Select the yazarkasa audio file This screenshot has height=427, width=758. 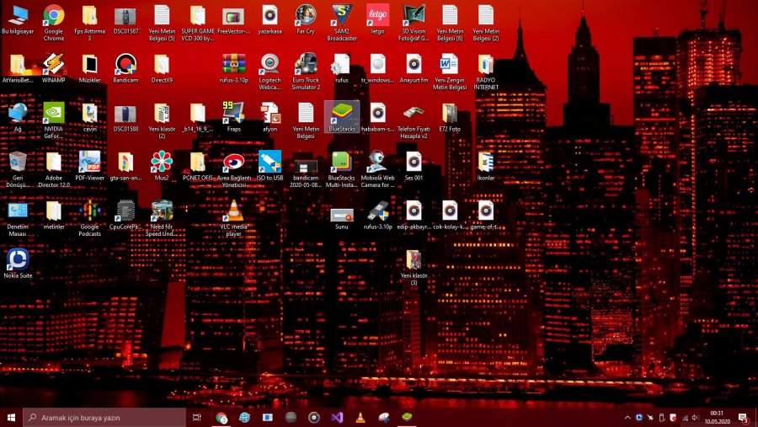[270, 20]
